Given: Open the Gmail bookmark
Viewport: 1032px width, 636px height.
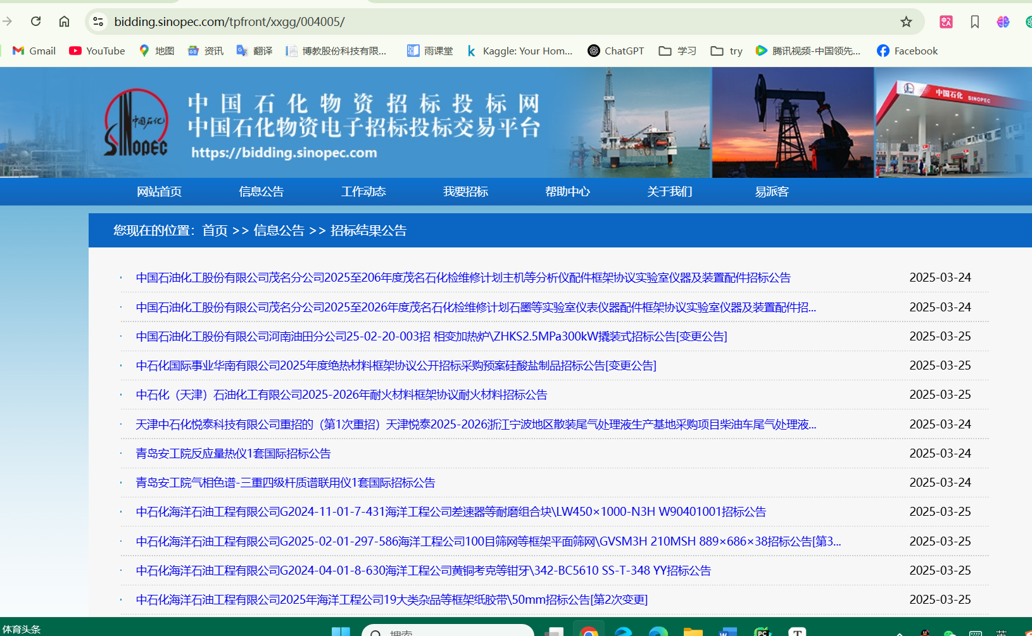Looking at the screenshot, I should pyautogui.click(x=34, y=51).
